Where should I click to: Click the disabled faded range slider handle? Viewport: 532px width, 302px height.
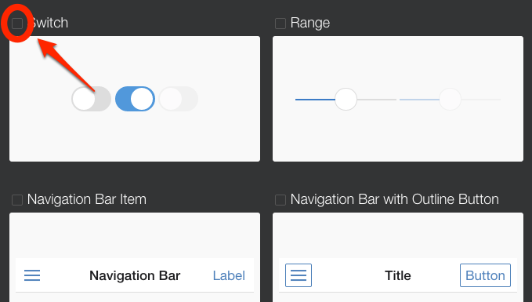point(451,99)
